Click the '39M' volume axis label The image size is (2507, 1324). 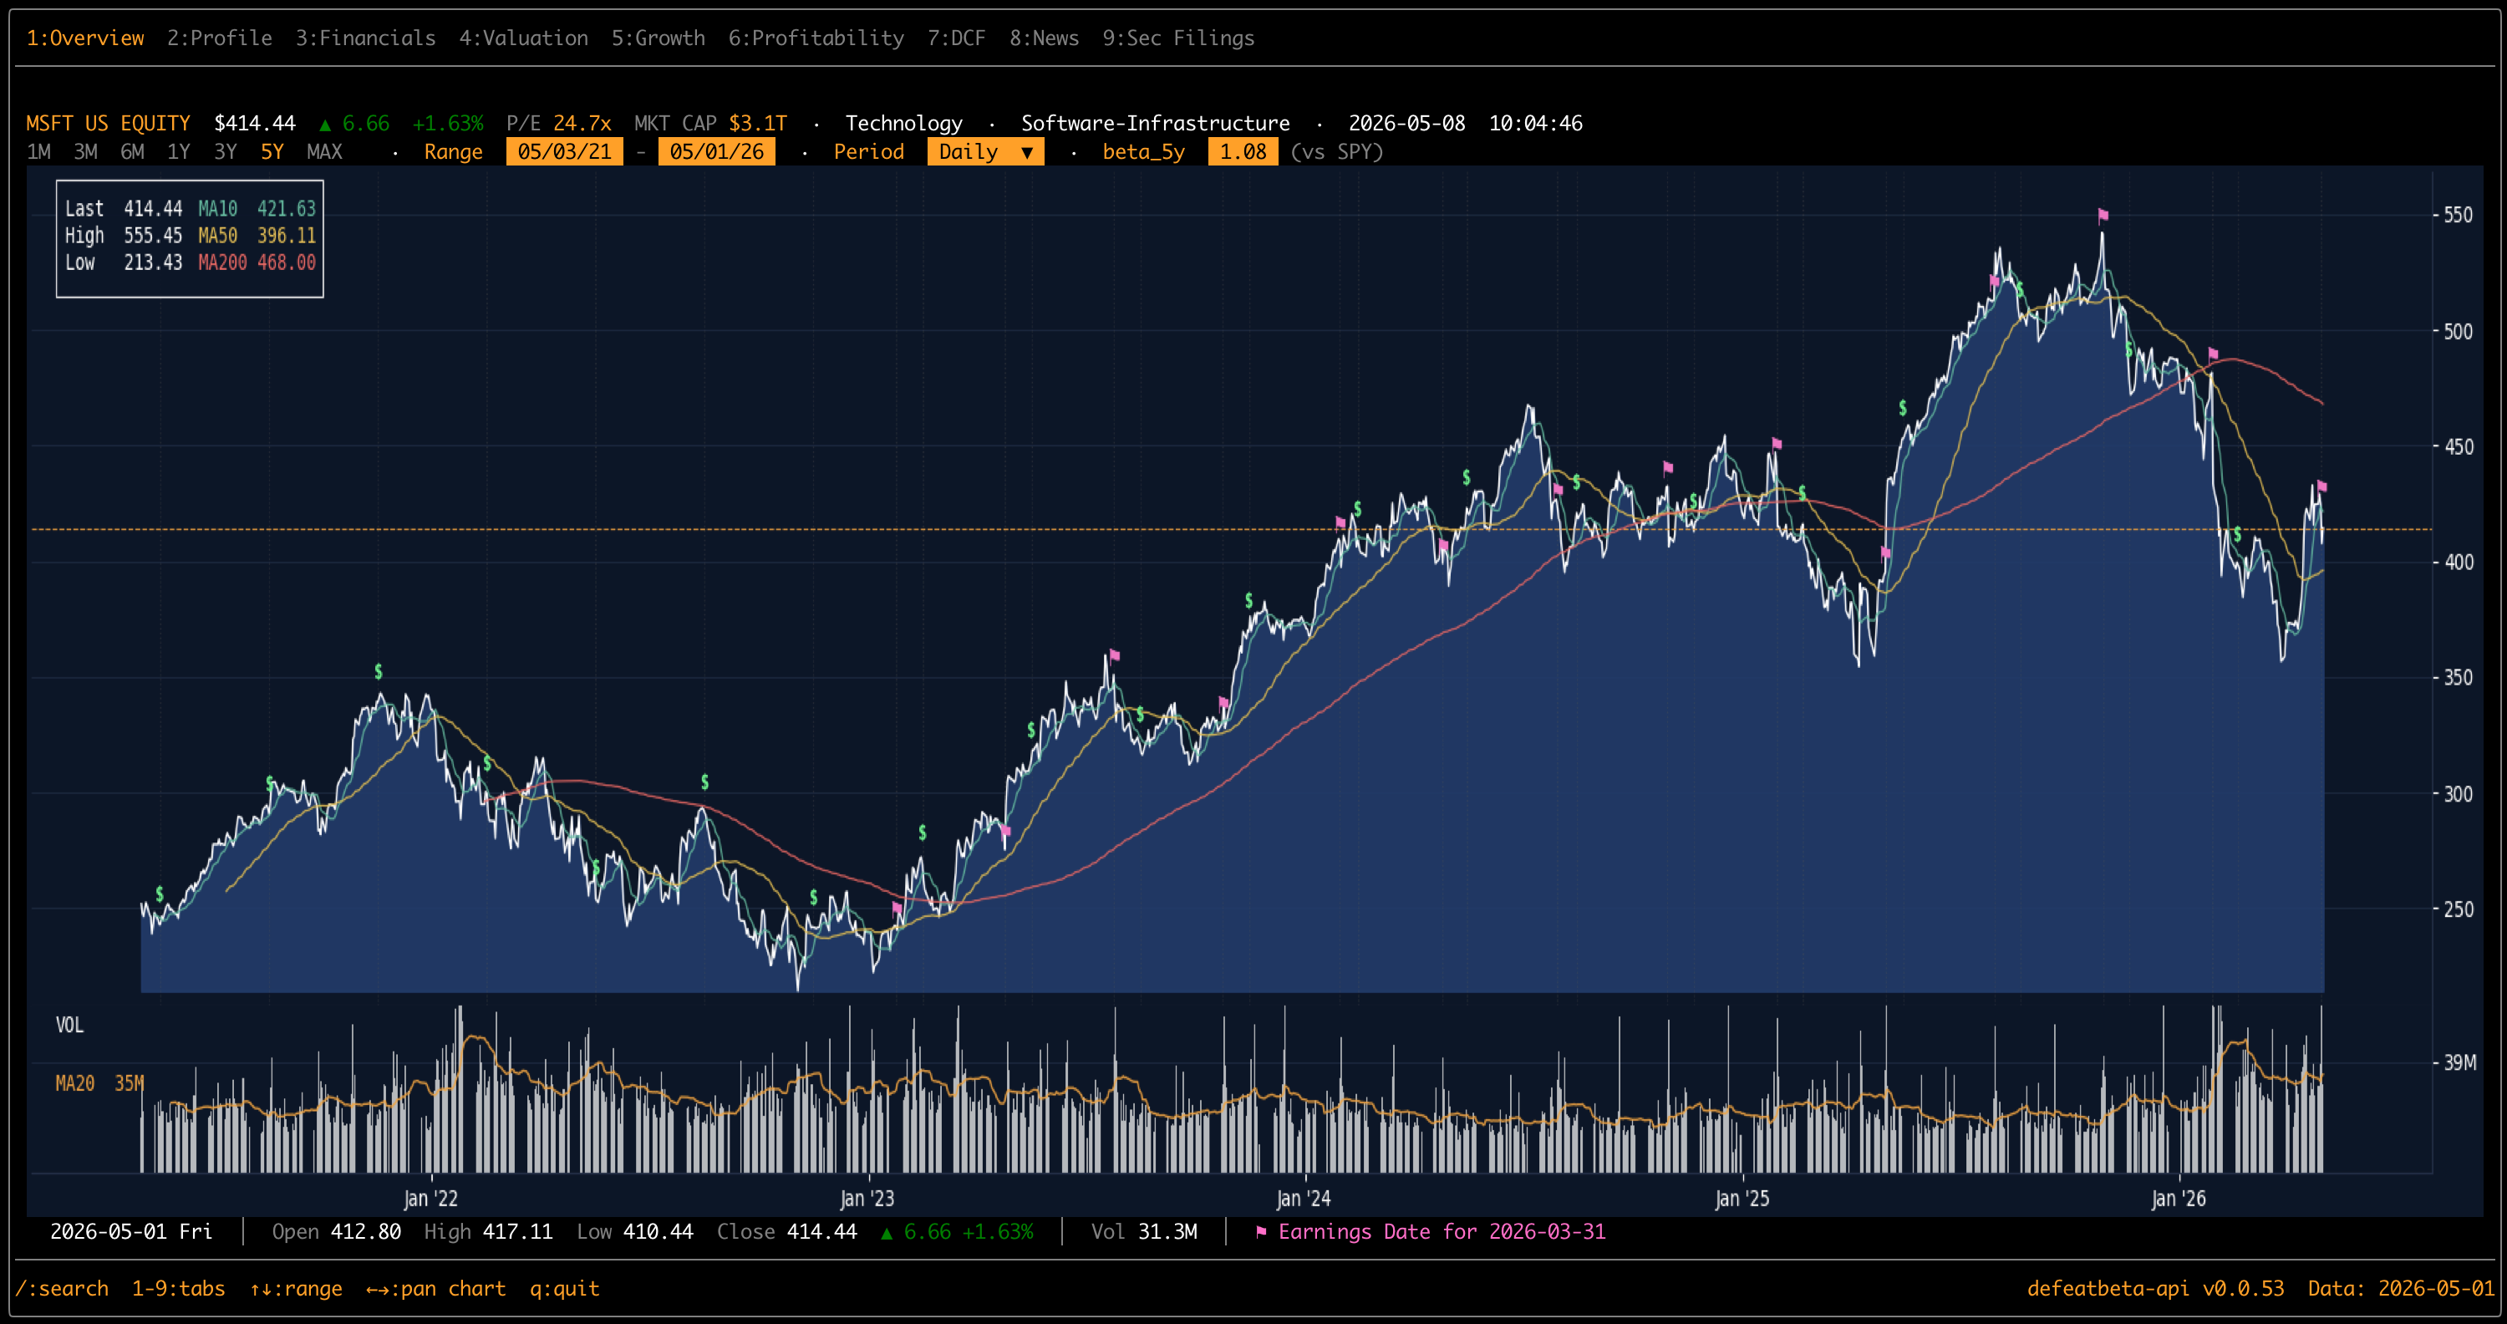click(2460, 1062)
